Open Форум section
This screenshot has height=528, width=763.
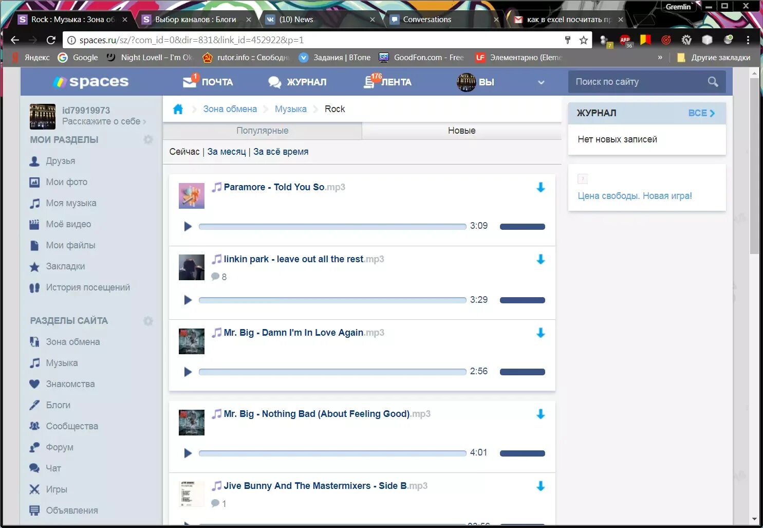[x=60, y=447]
